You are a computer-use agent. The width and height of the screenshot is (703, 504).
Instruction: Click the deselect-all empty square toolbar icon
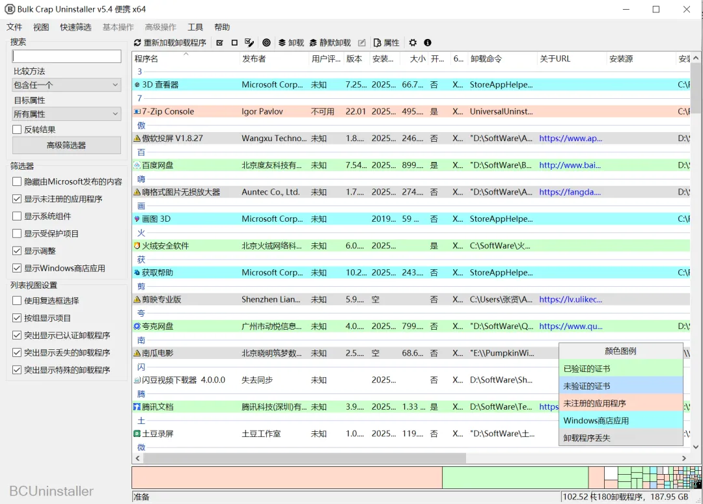pos(234,42)
